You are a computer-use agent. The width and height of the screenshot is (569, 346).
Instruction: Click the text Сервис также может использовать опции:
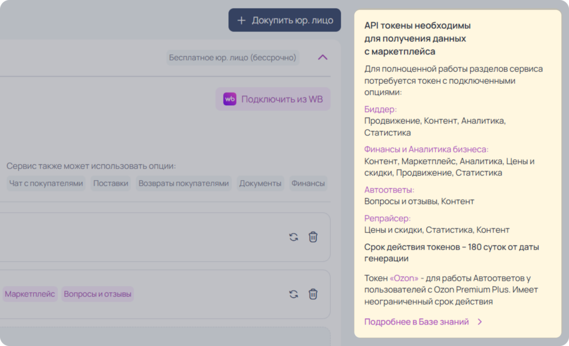click(x=91, y=166)
